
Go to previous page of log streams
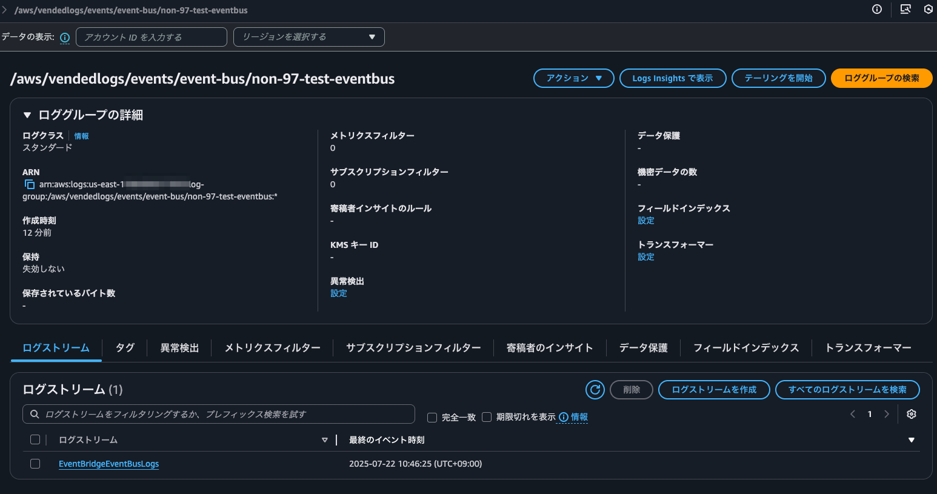pyautogui.click(x=853, y=414)
